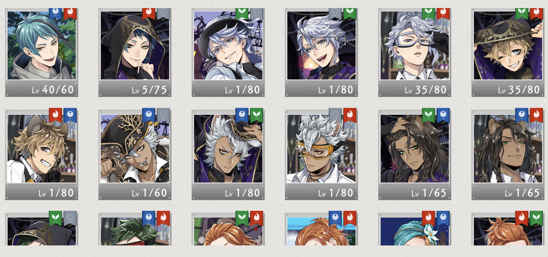
Task: Click the red fire icon on yellow goggles card
Action: (x=349, y=115)
